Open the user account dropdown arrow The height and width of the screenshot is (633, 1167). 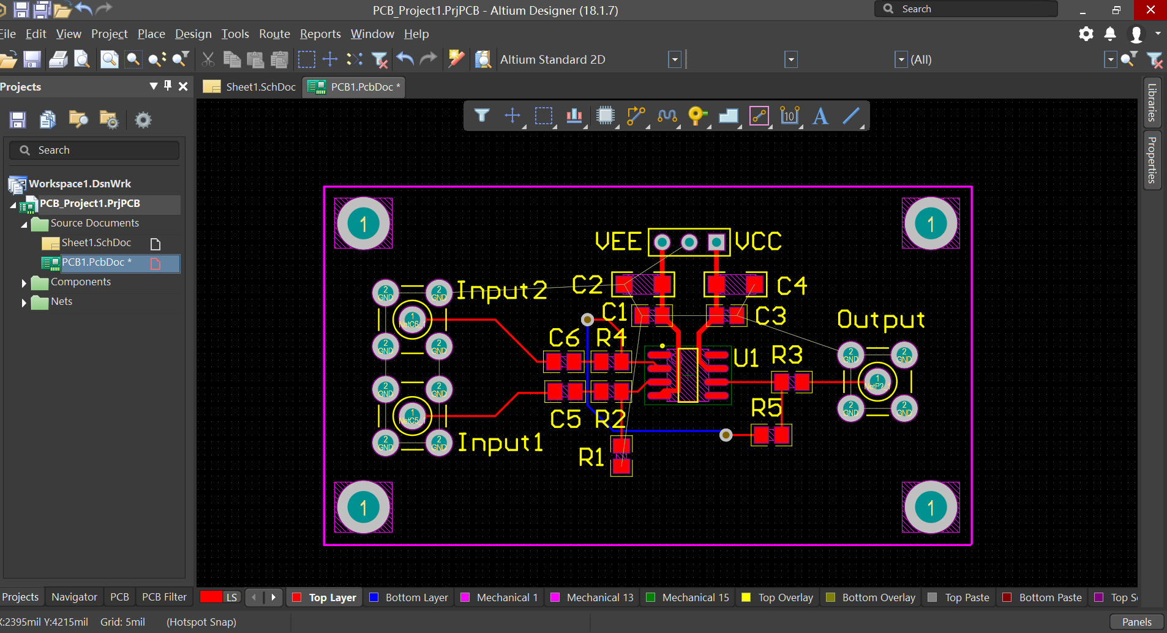pyautogui.click(x=1157, y=34)
